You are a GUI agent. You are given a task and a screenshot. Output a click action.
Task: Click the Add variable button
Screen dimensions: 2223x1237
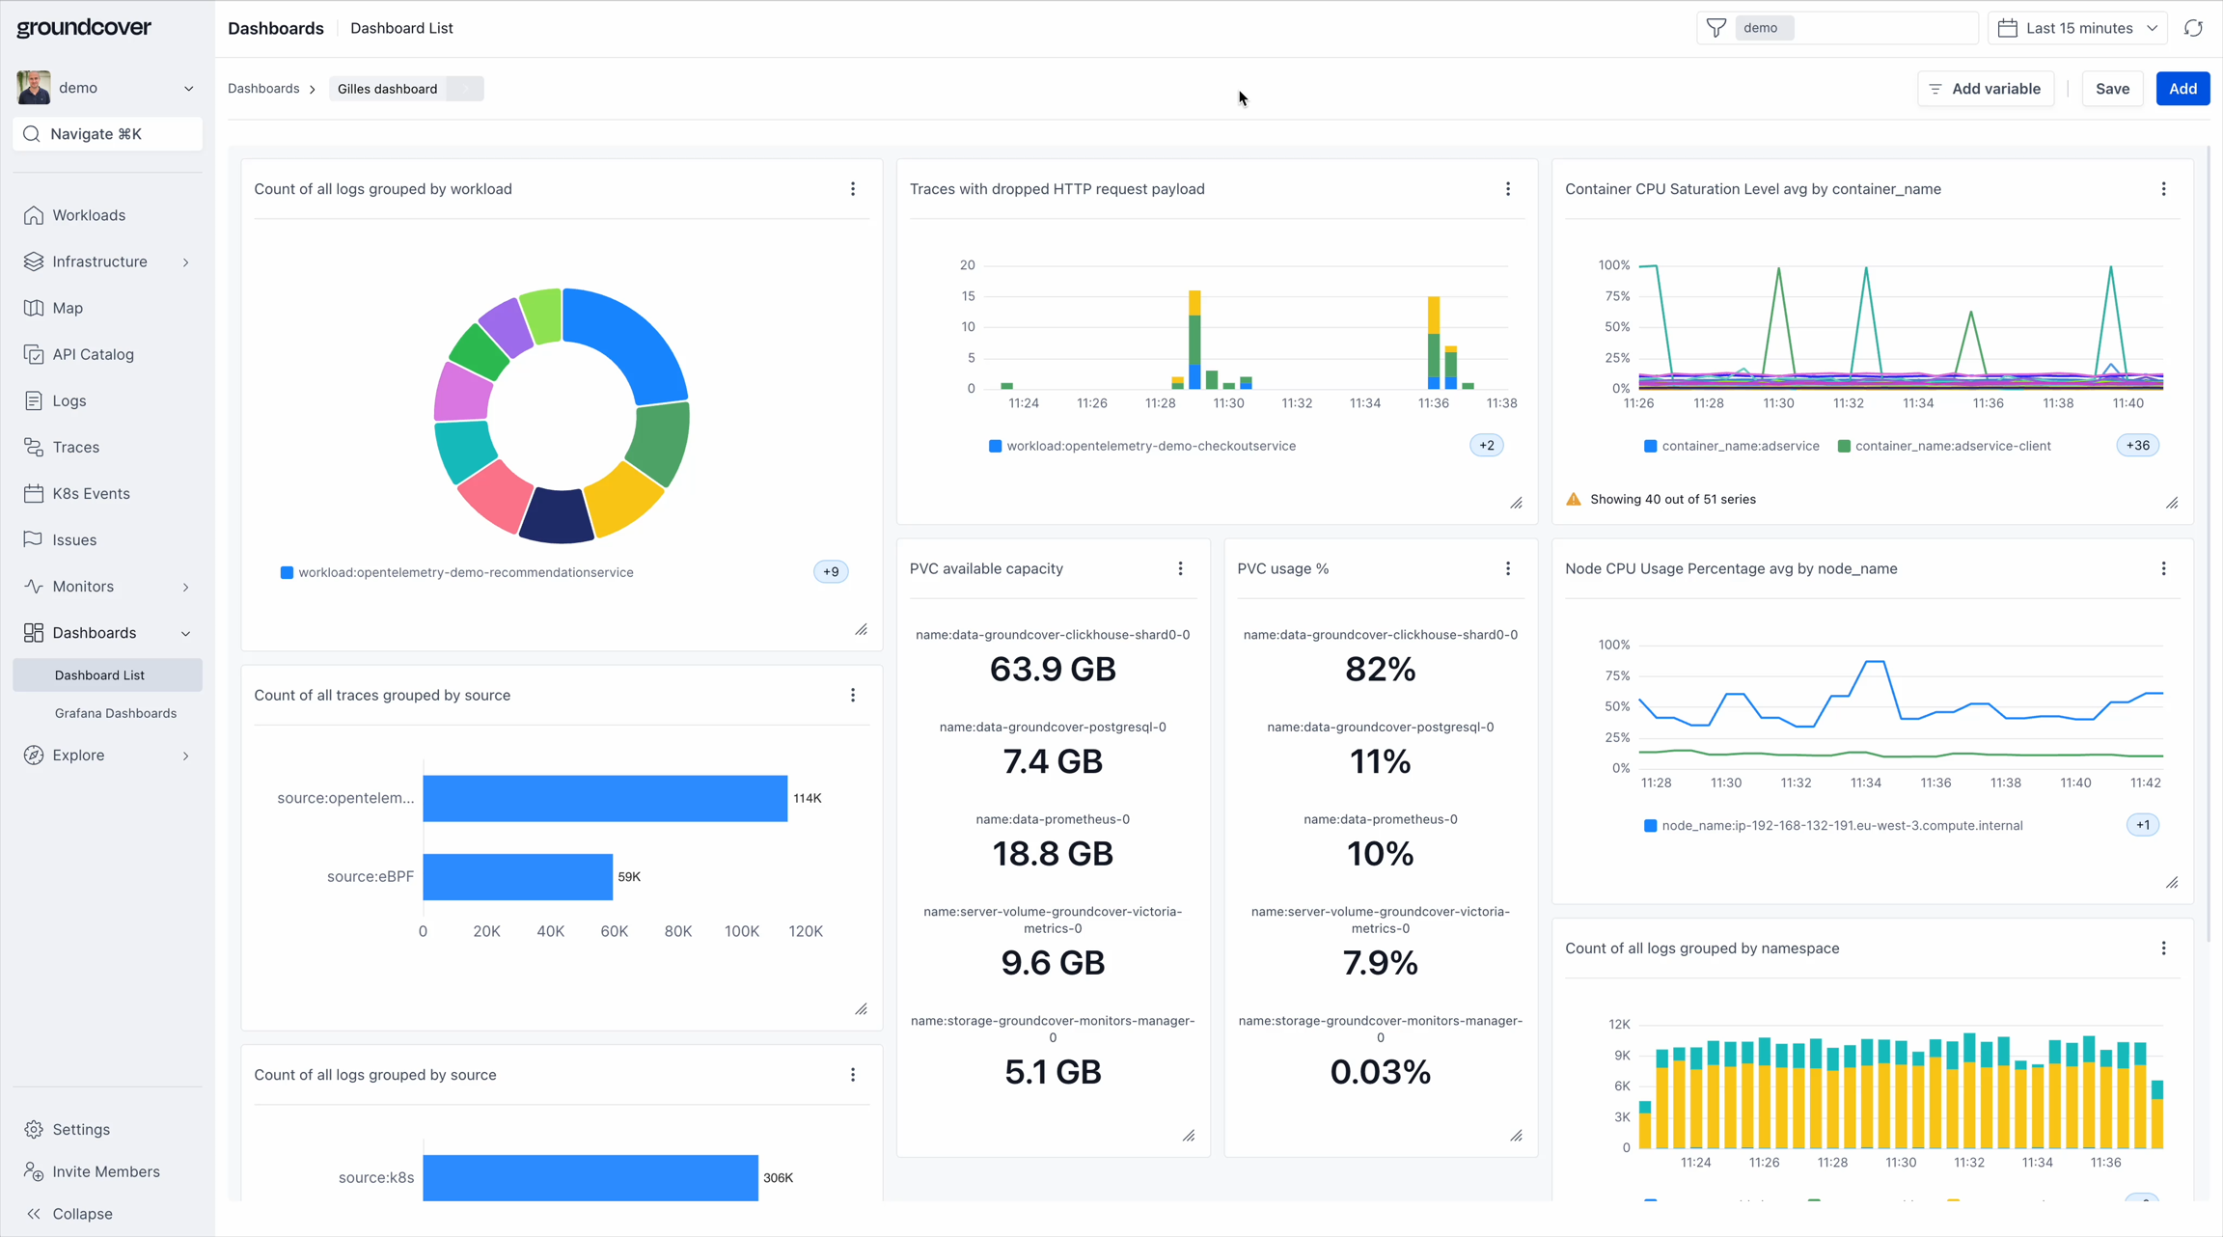click(1986, 88)
